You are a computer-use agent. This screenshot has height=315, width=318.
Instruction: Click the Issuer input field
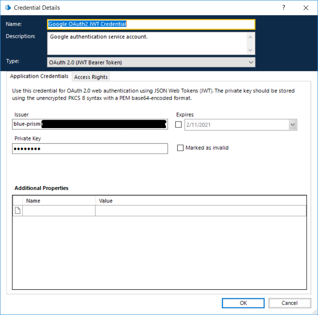click(90, 124)
